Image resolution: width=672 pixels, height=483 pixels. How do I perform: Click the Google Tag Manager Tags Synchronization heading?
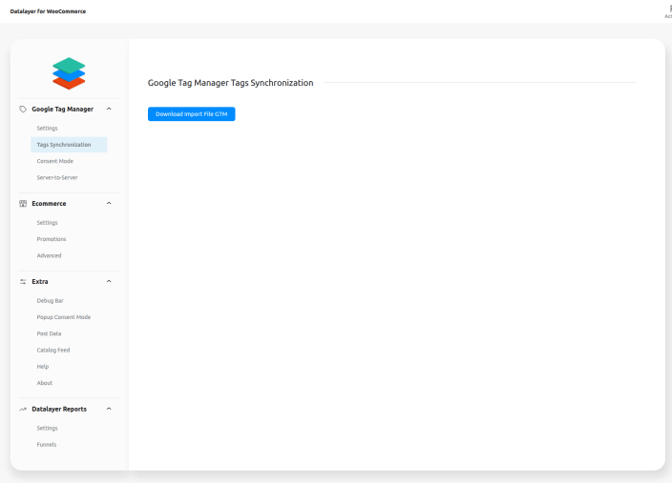click(x=231, y=83)
